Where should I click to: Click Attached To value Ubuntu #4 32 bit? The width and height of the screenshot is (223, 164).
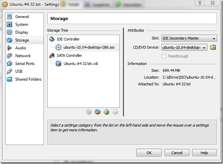[x=176, y=84]
